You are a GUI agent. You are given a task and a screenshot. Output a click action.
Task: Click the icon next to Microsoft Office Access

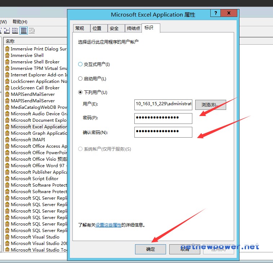point(7,146)
